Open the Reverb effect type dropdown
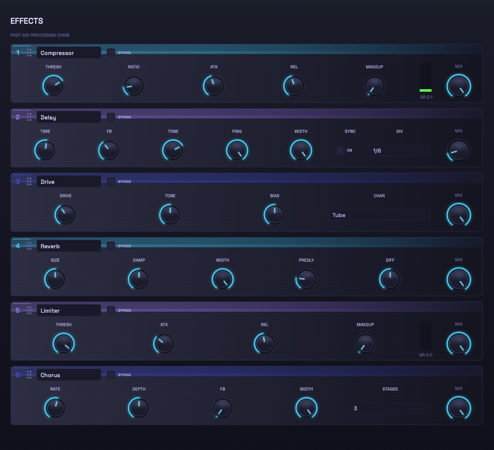Screen dimensions: 494x450 tap(69, 246)
